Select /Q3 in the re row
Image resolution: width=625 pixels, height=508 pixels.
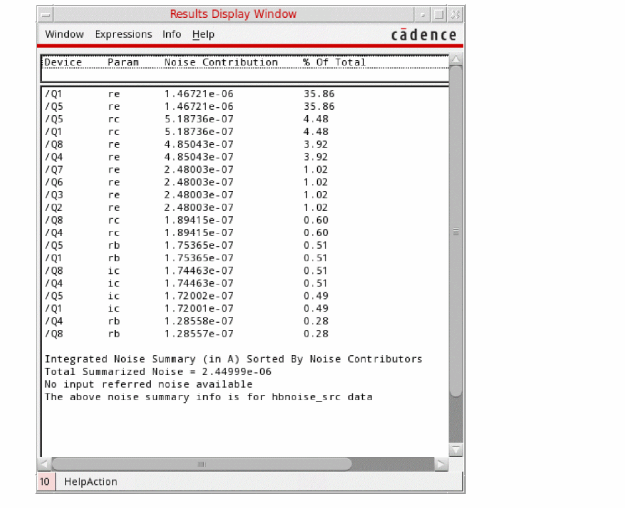coord(54,195)
